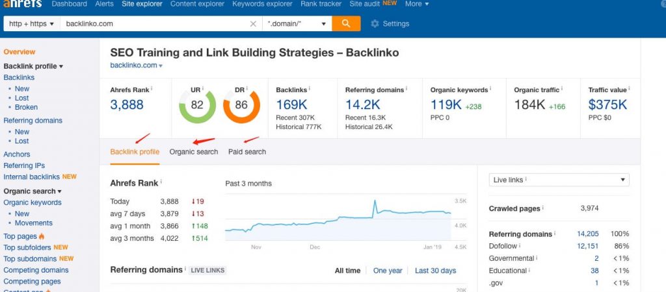The width and height of the screenshot is (666, 292).
Task: Open Broken backlinks in the sidebar
Action: pyautogui.click(x=26, y=107)
